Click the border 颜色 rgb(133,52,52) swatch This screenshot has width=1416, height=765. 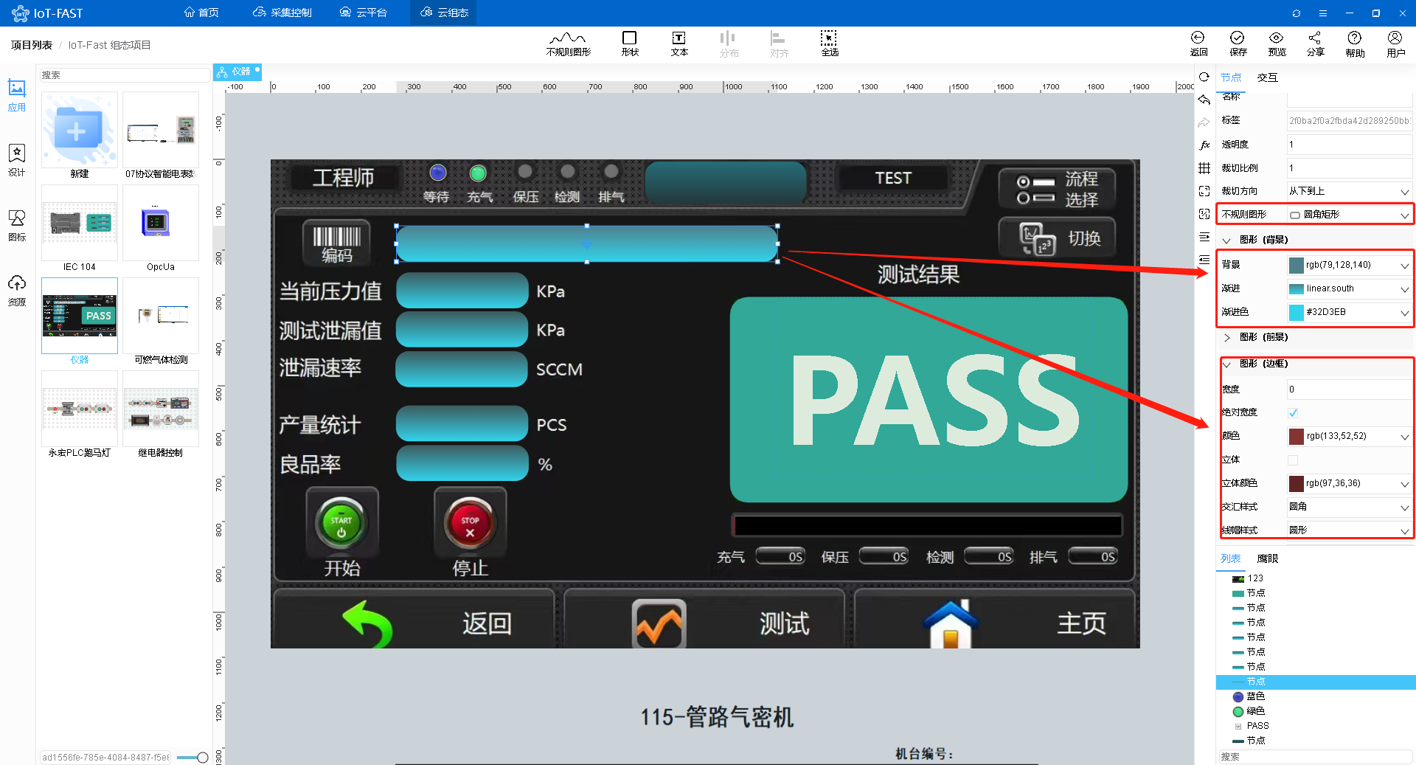[x=1296, y=436]
